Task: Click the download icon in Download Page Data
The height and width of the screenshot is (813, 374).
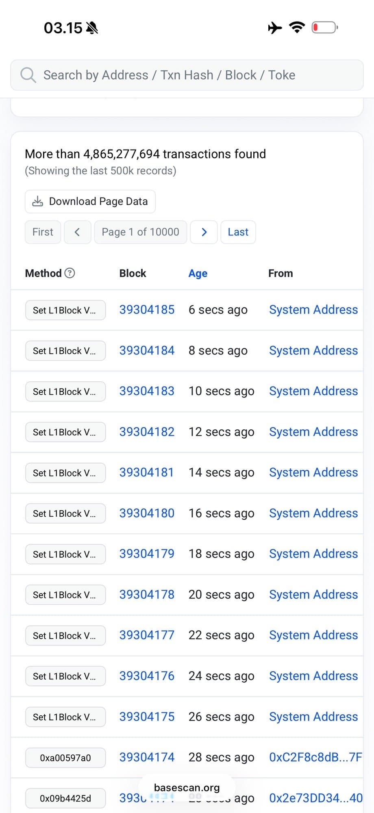Action: (x=38, y=202)
